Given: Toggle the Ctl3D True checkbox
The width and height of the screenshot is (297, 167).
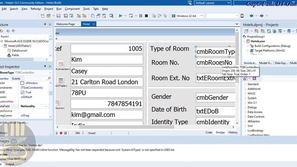Looking at the screenshot, I should coord(23,92).
